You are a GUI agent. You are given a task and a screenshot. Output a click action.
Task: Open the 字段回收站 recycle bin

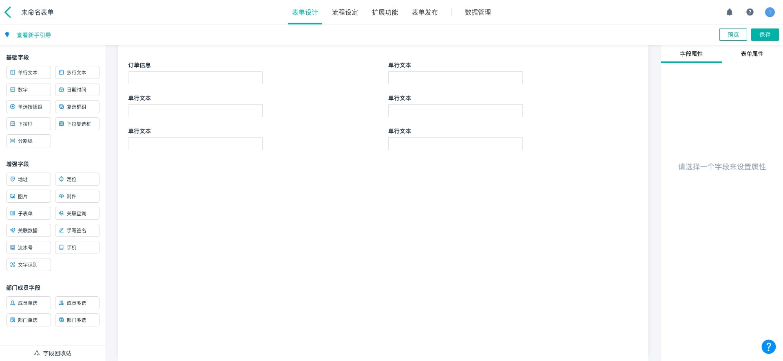click(x=53, y=353)
